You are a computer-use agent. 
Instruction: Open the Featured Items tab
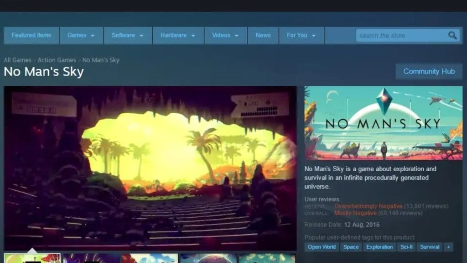(31, 36)
